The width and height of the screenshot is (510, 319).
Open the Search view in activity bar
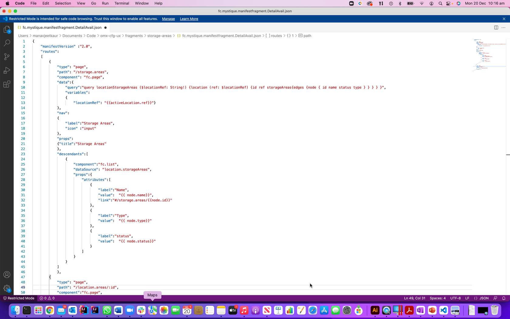[x=7, y=43]
